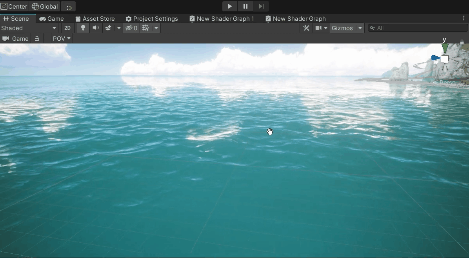The image size is (469, 258).
Task: Open the POV dropdown menu
Action: 62,38
